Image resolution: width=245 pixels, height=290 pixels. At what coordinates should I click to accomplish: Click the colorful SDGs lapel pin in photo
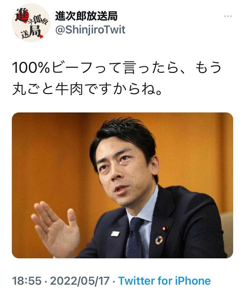(159, 240)
